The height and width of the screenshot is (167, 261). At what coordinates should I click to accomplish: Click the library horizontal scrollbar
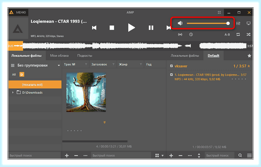pyautogui.click(x=95, y=141)
